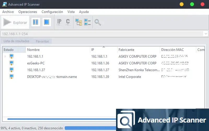This screenshot has height=131, width=209.
Task: Select the DESKTOP domain.name entry
Action: 52,77
